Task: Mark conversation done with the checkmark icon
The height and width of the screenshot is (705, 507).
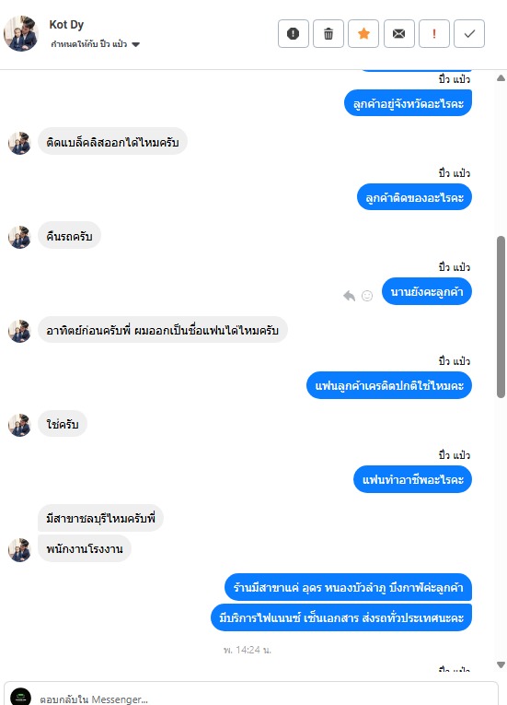Action: tap(469, 34)
